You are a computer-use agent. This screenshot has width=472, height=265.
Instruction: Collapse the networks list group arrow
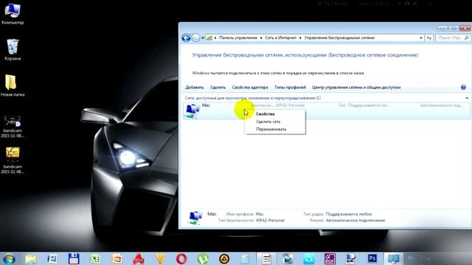467,98
